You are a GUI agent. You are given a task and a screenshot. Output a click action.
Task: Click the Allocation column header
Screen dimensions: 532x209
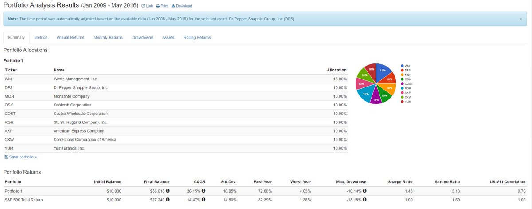click(x=336, y=70)
